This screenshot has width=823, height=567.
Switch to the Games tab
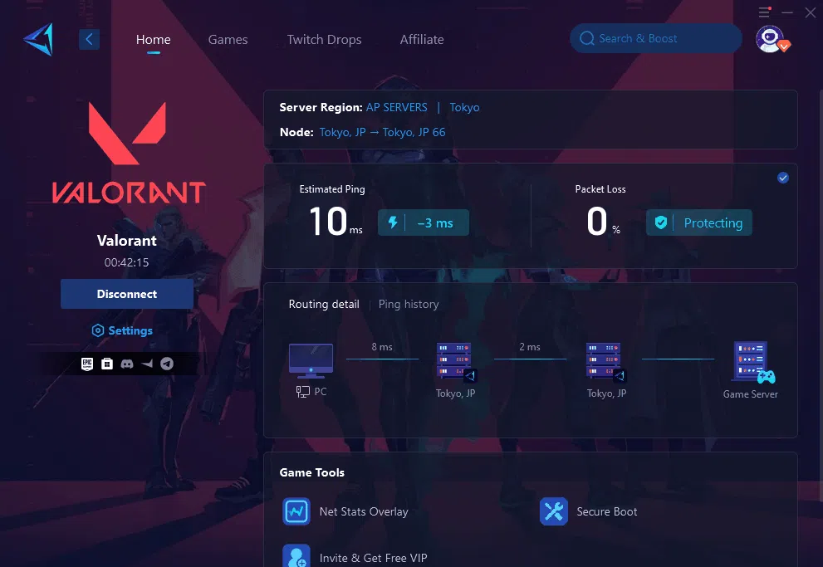pos(228,39)
